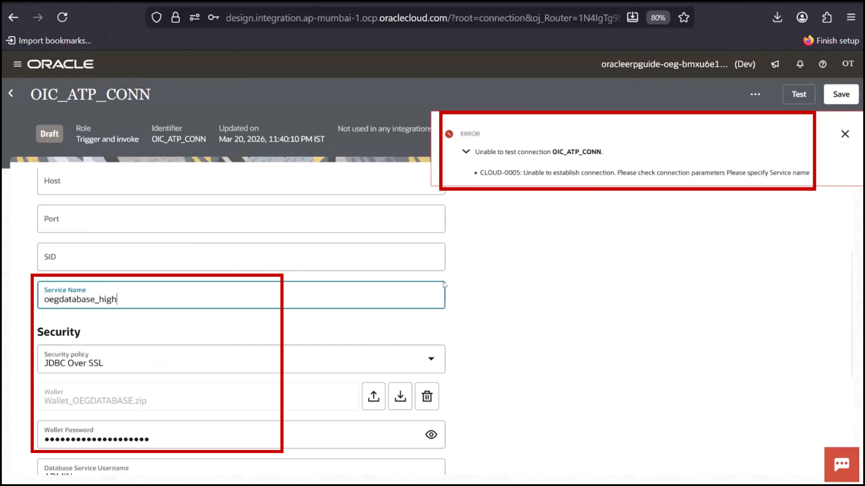Select the Mar 20, 2026 updated timestamp
Image resolution: width=865 pixels, height=486 pixels.
pyautogui.click(x=272, y=139)
